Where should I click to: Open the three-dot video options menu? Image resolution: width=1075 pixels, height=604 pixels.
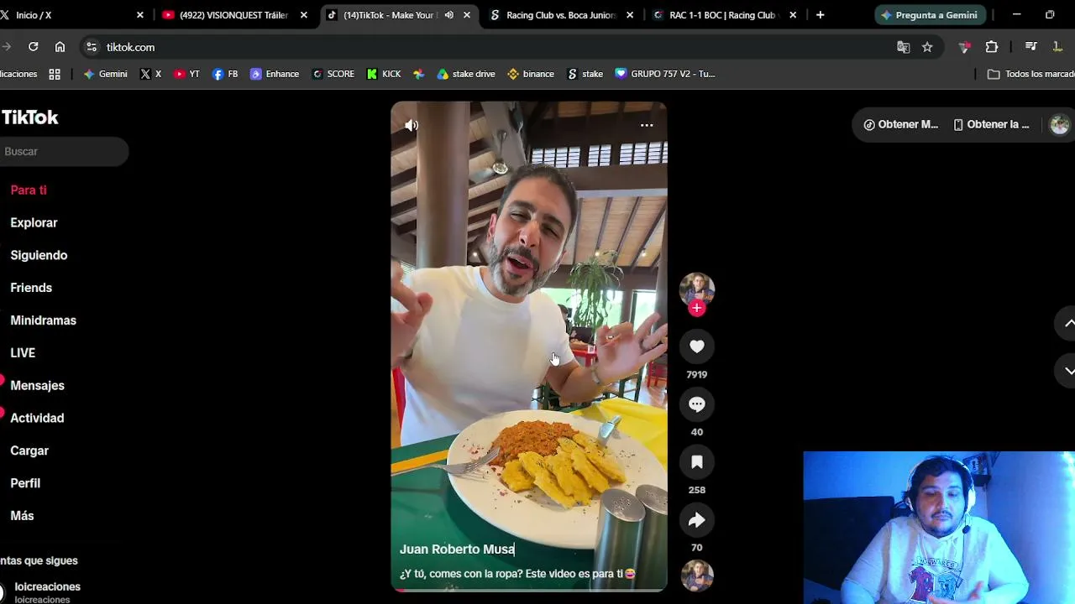(647, 125)
